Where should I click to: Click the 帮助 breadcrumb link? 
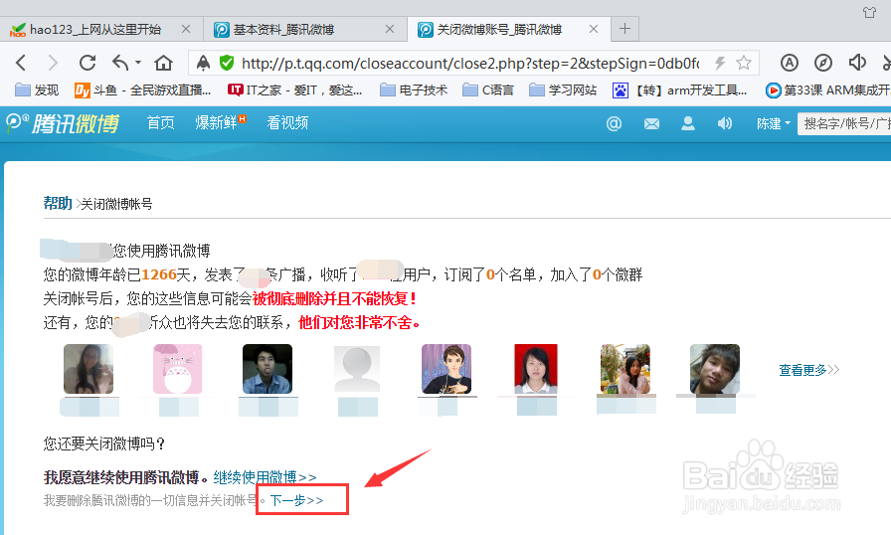[x=58, y=203]
